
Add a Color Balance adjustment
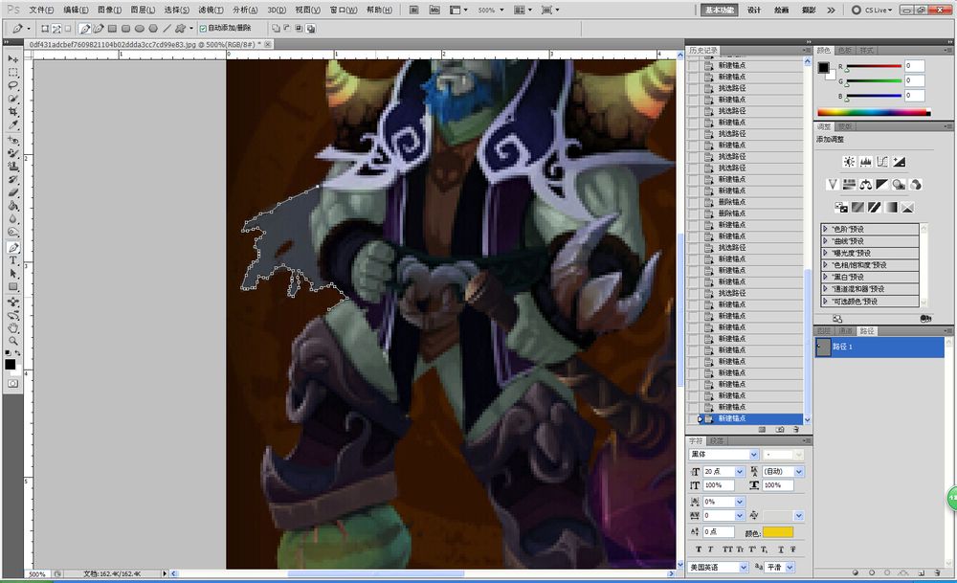click(865, 185)
